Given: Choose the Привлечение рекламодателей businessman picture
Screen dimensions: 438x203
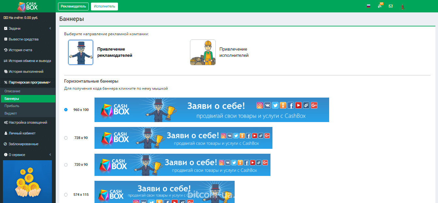Looking at the screenshot, I should click(80, 52).
